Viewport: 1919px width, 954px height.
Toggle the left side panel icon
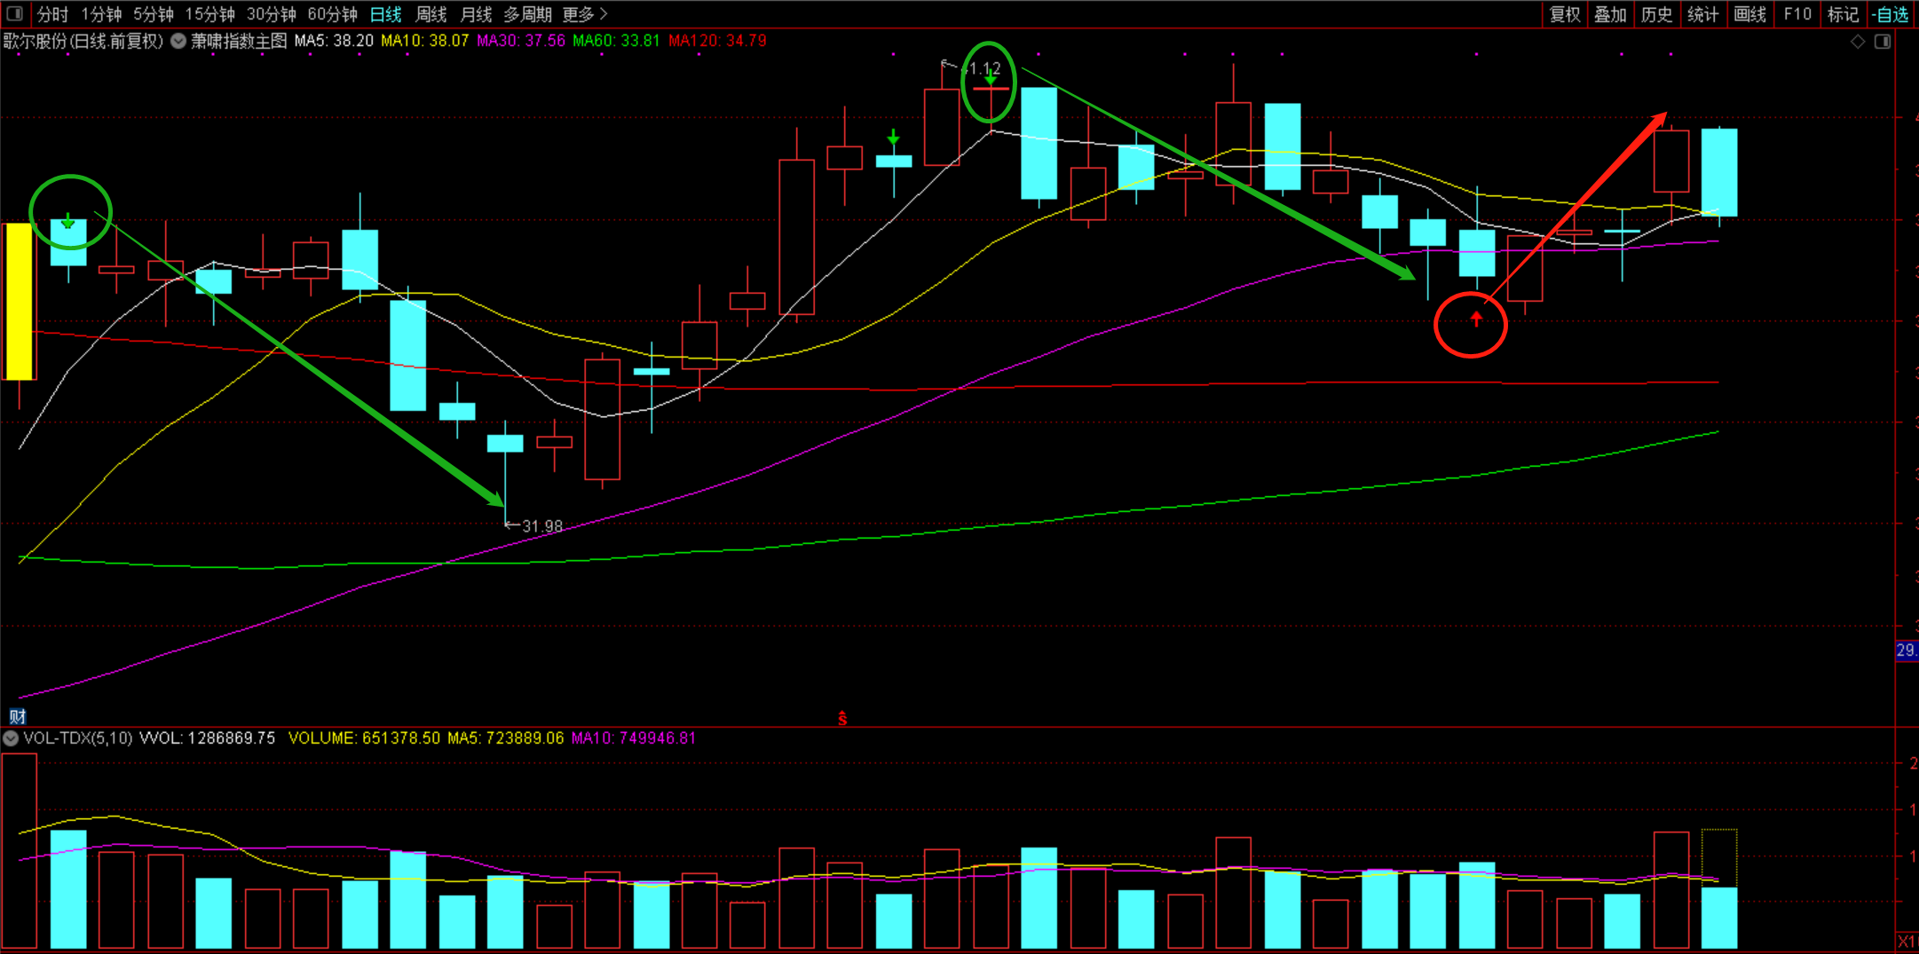tap(14, 13)
